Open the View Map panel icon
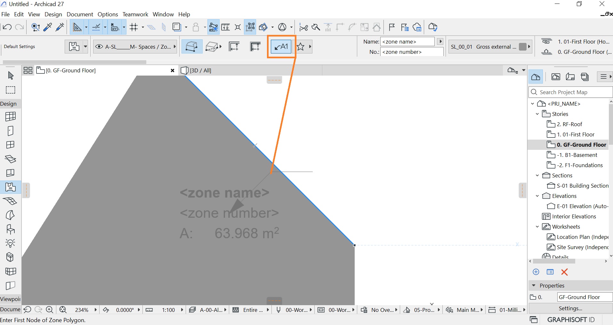 (x=556, y=77)
